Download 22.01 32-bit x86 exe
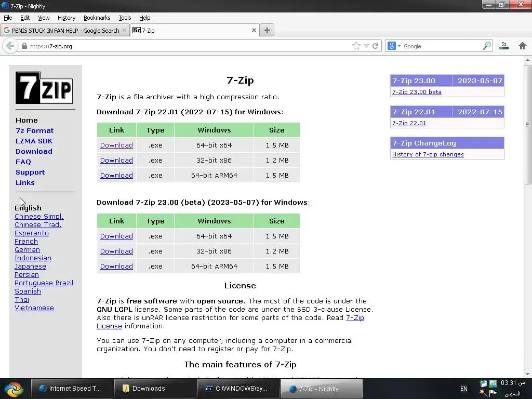The width and height of the screenshot is (532, 399). tap(116, 160)
